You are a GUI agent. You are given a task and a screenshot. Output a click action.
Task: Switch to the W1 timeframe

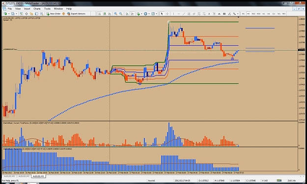pyautogui.click(x=279, y=14)
